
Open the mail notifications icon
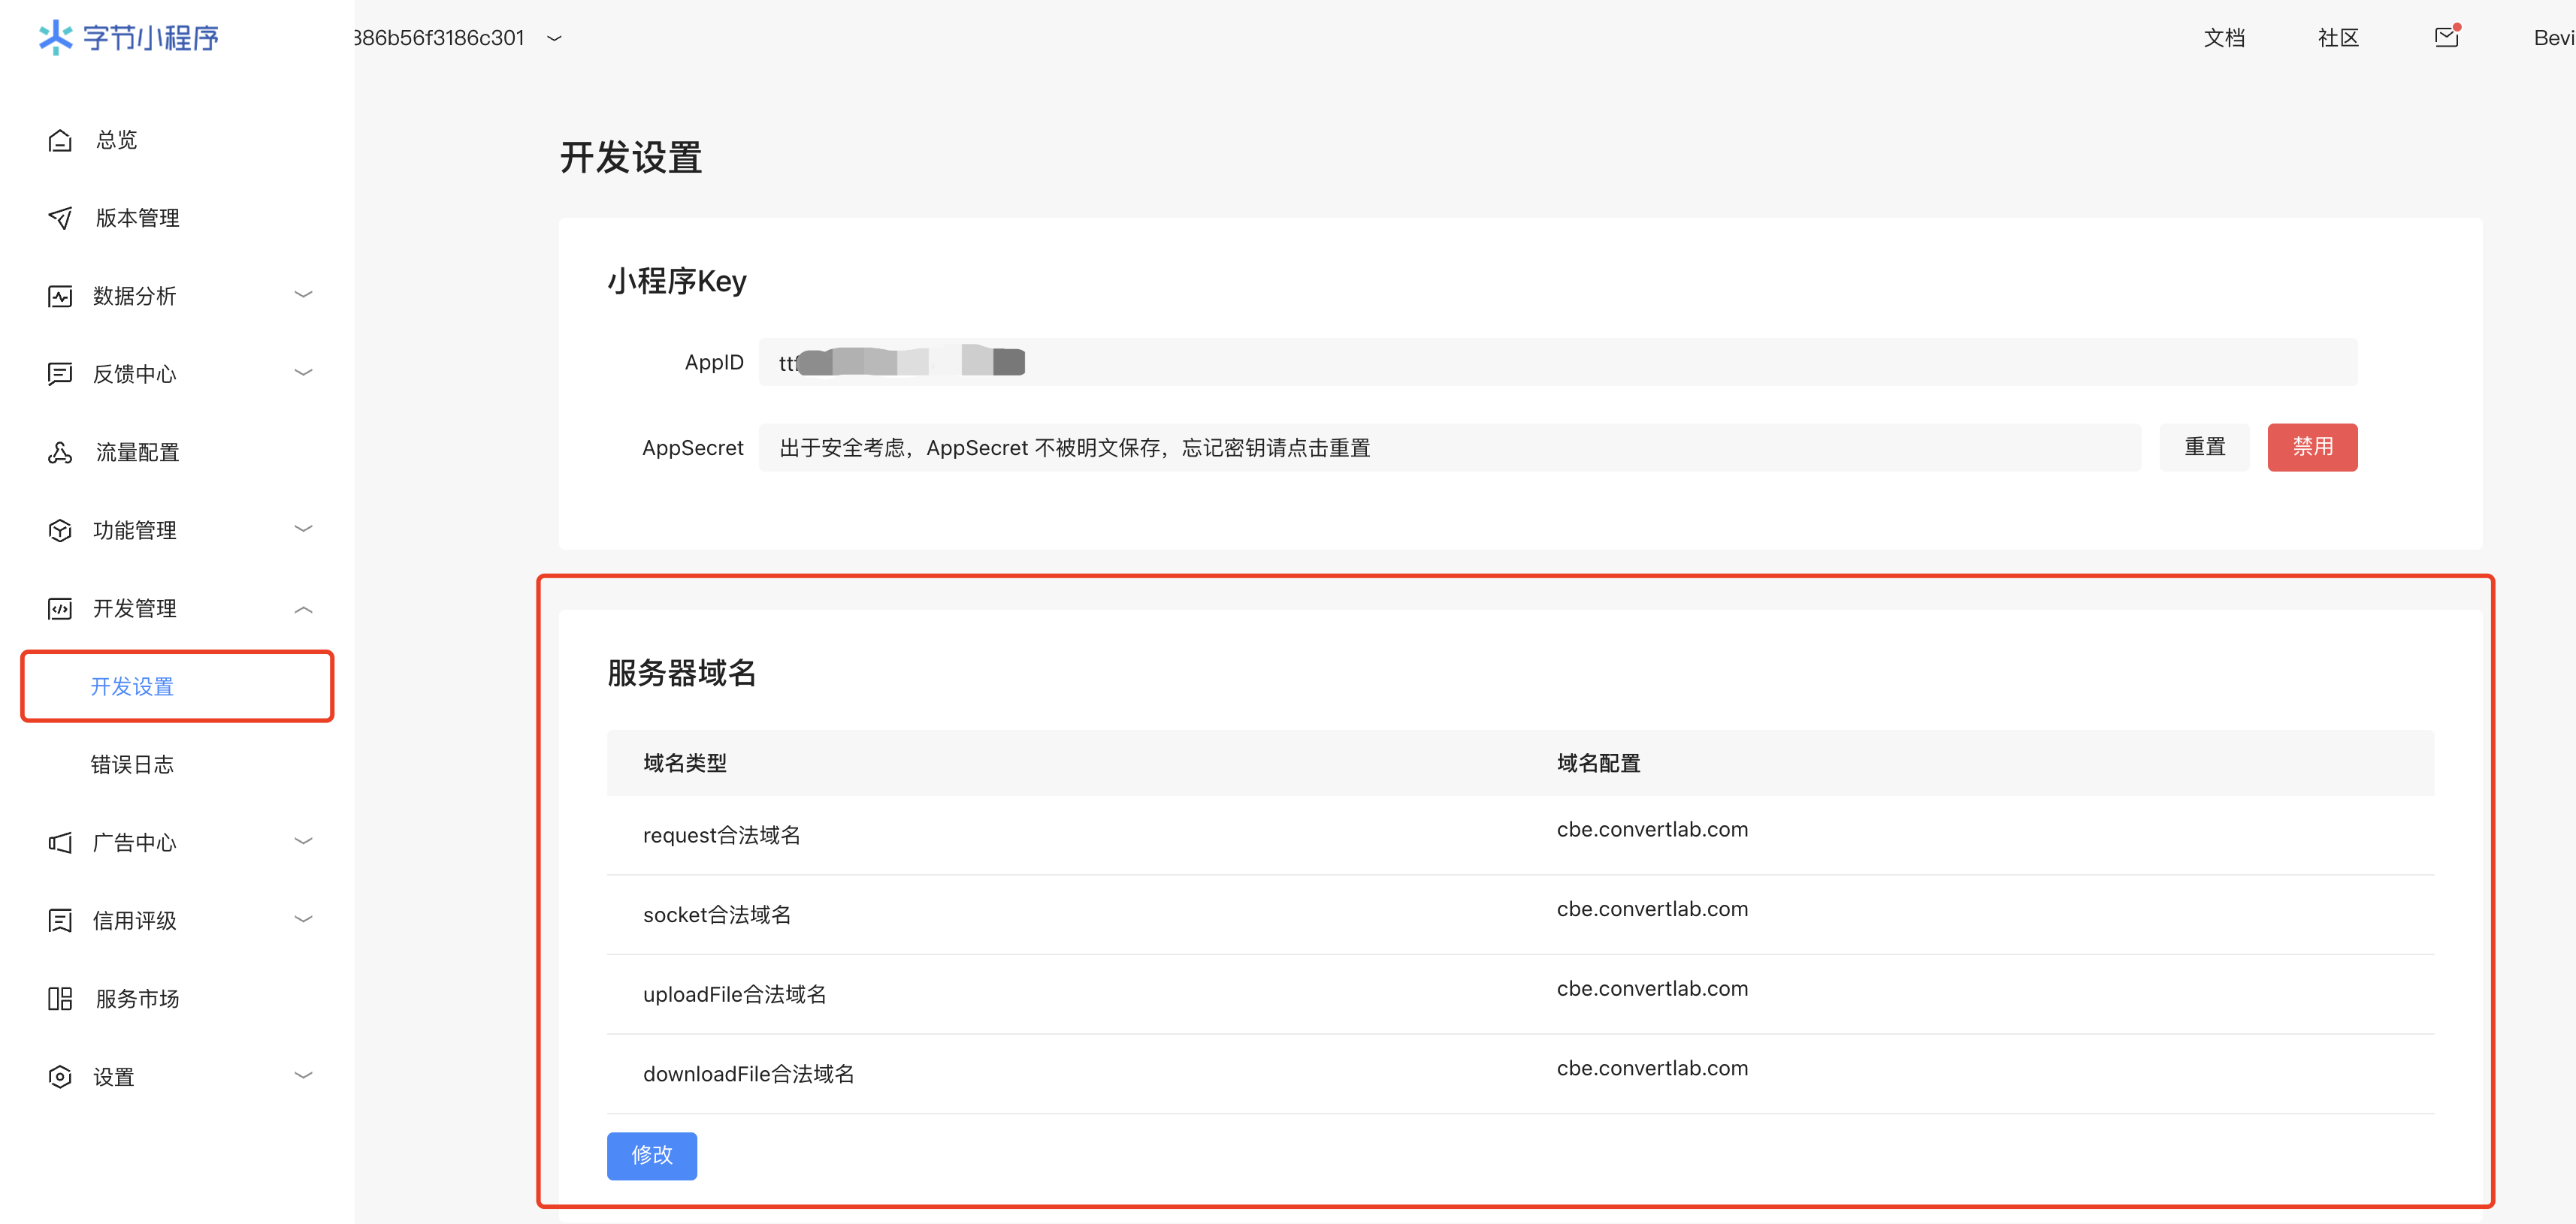[2446, 37]
